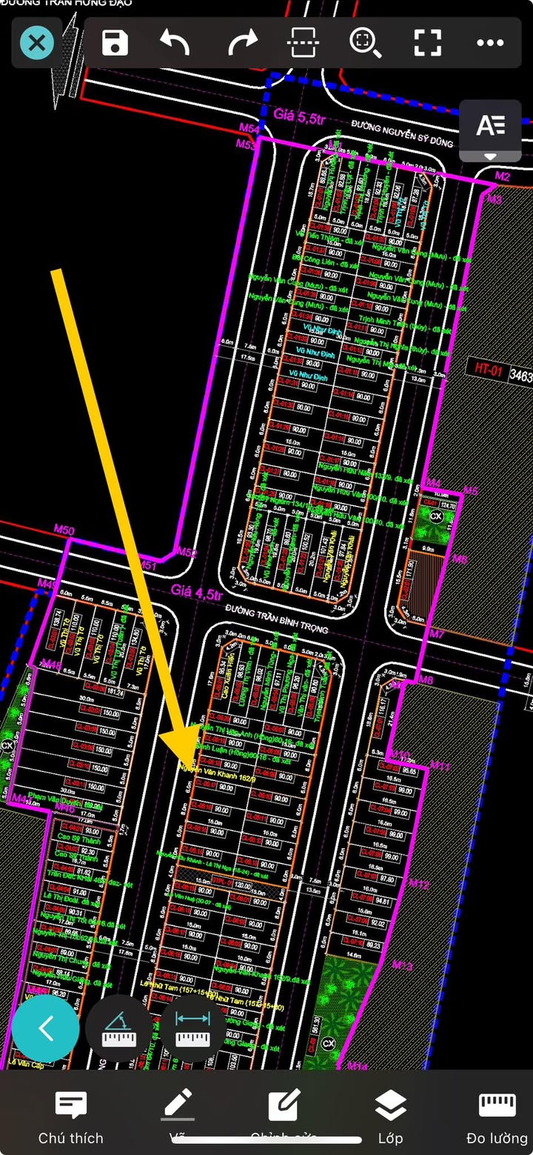Open the Chú thích tab
Image resolution: width=533 pixels, height=1155 pixels.
tap(71, 1118)
